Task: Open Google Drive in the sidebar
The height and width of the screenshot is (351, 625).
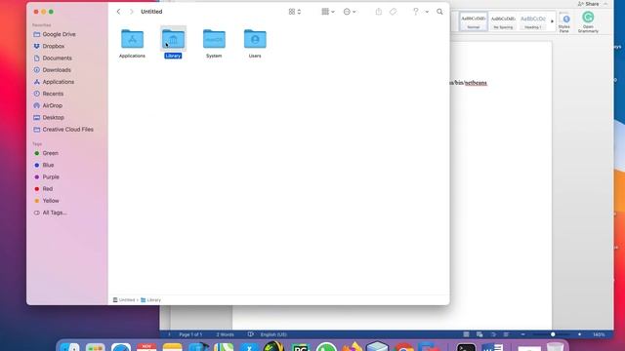Action: tap(59, 34)
